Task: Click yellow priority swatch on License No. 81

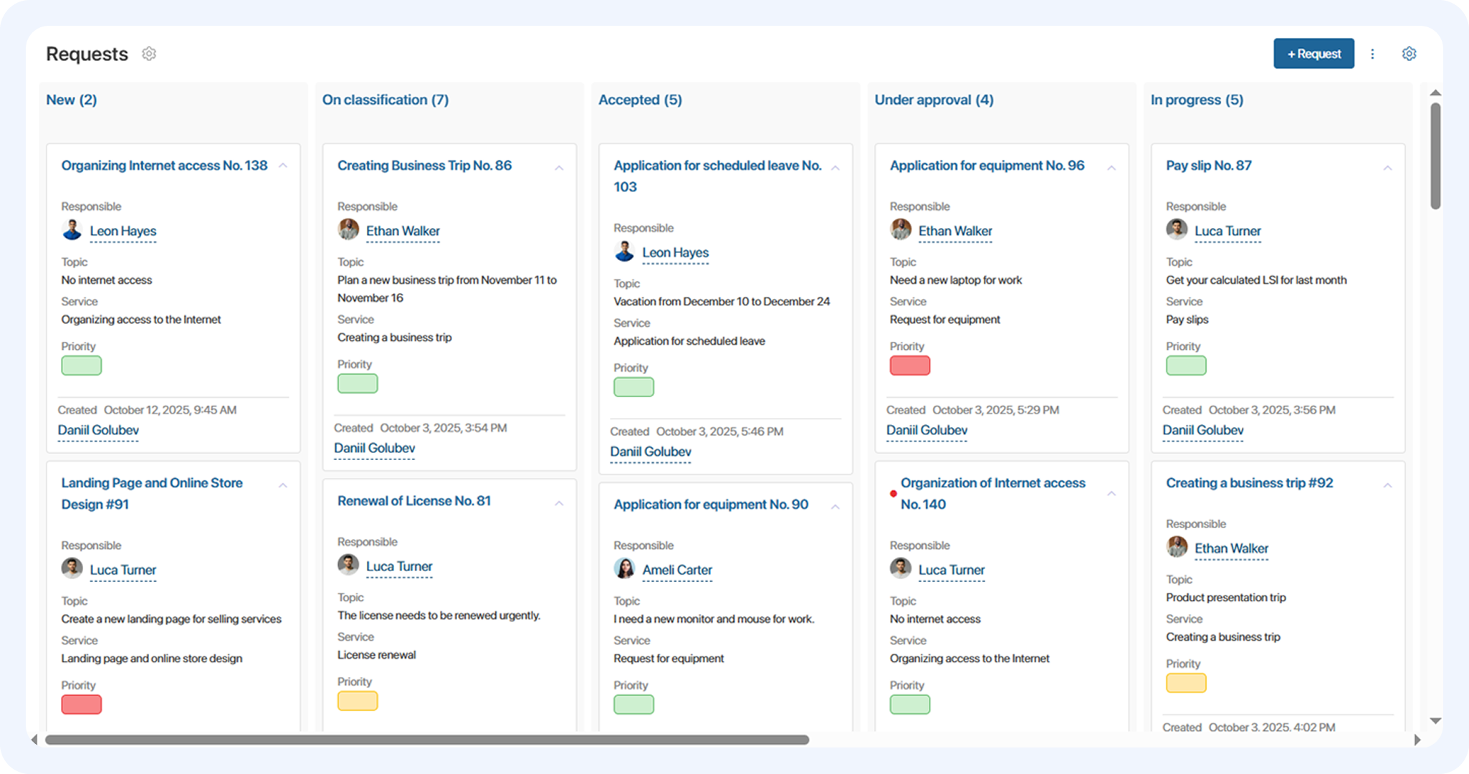Action: coord(358,701)
